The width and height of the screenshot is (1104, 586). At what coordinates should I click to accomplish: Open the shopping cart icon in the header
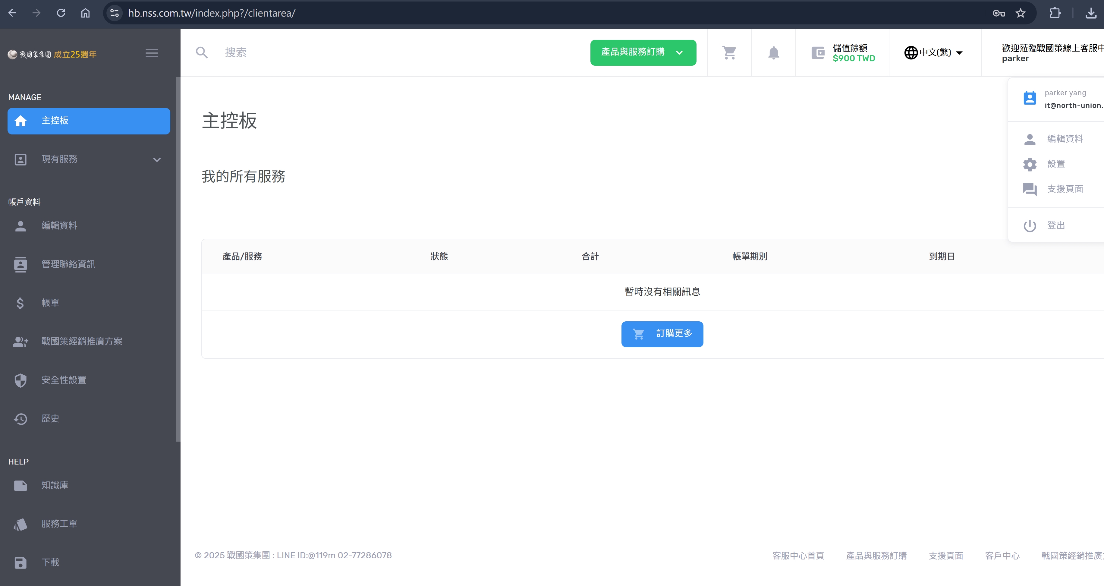click(729, 53)
